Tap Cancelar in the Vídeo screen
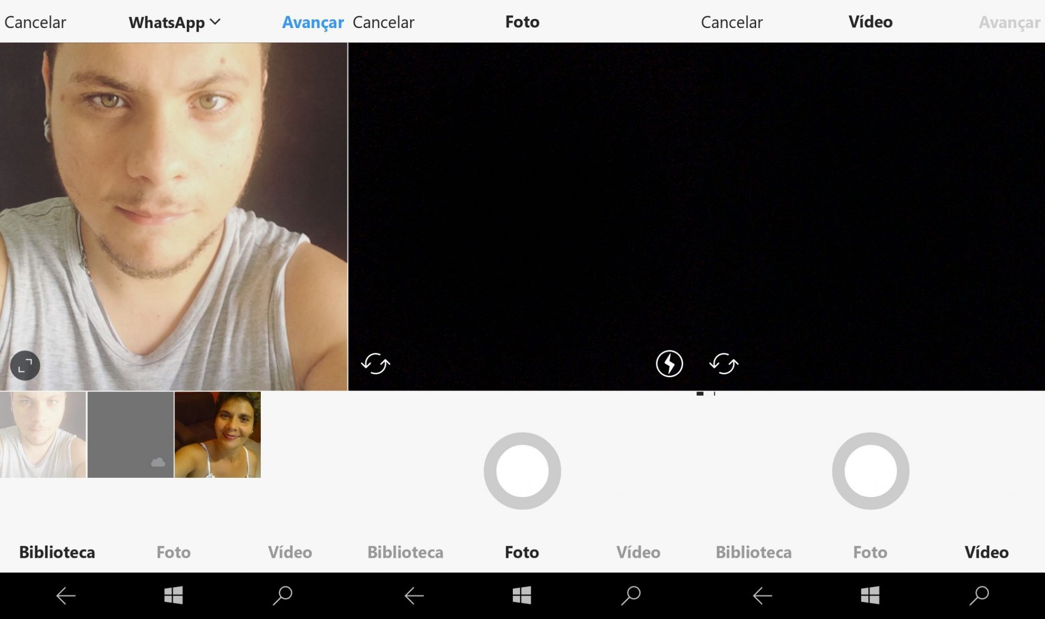Screen dimensions: 1045x619 (x=732, y=22)
